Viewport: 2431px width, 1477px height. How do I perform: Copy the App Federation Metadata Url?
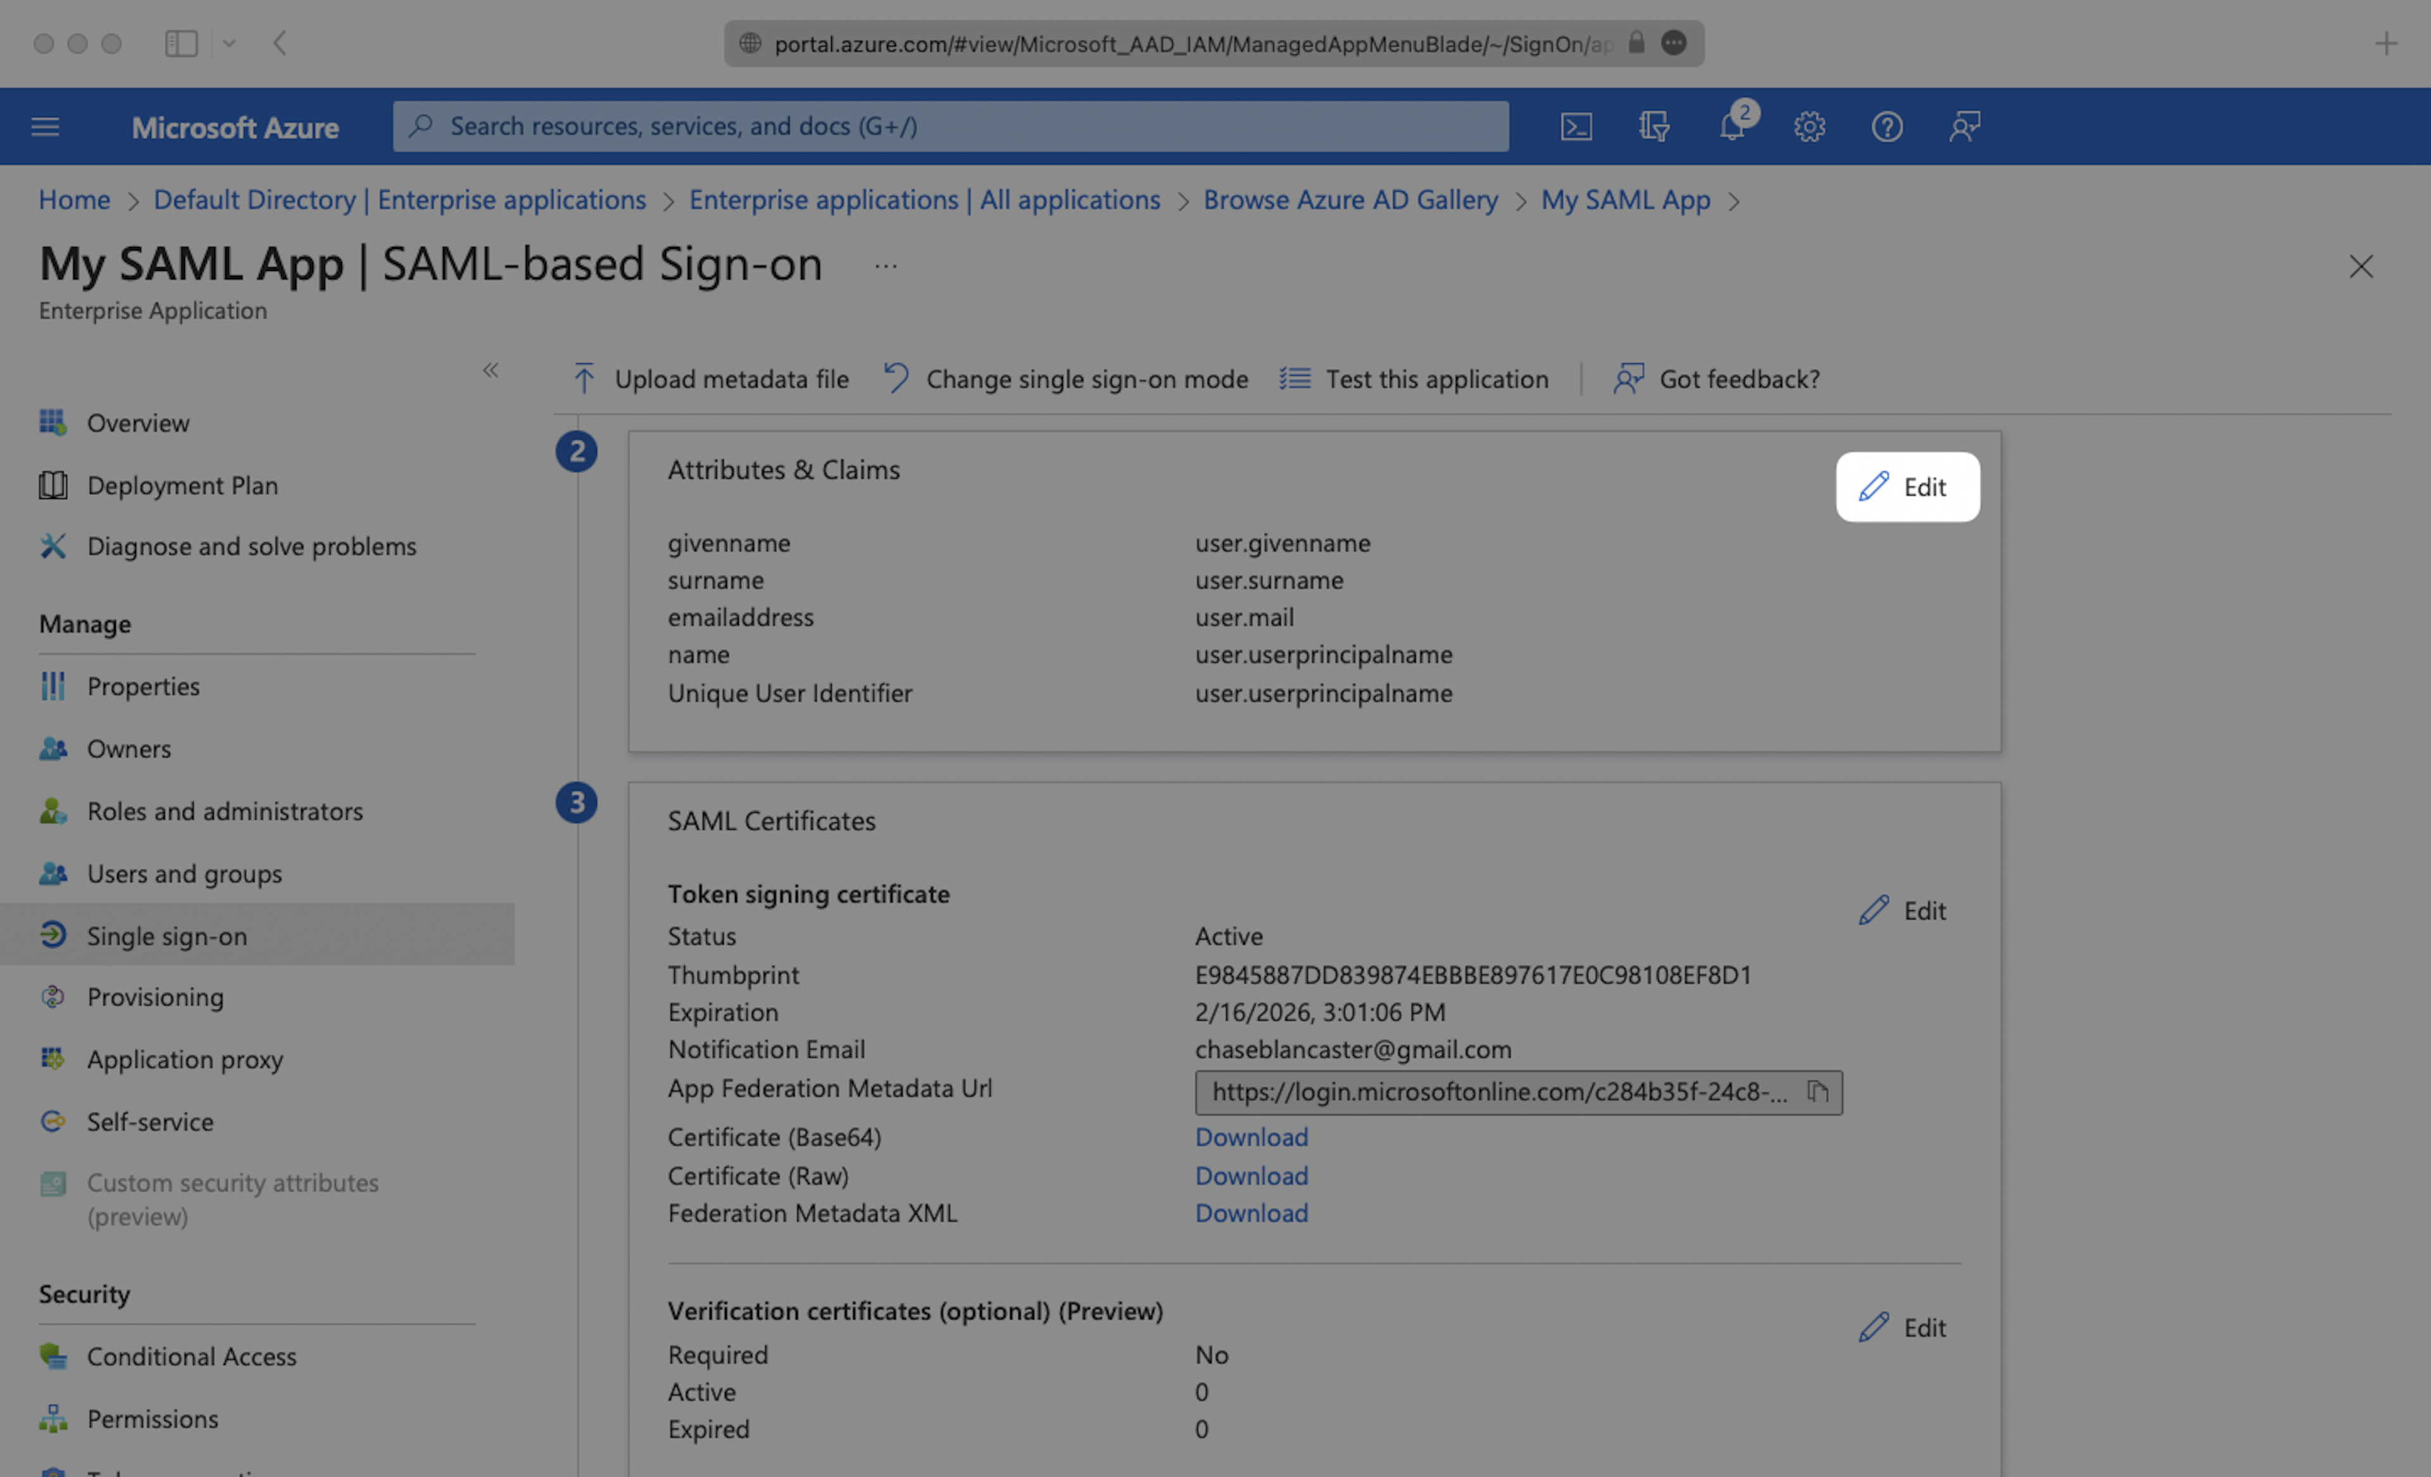click(x=1818, y=1091)
